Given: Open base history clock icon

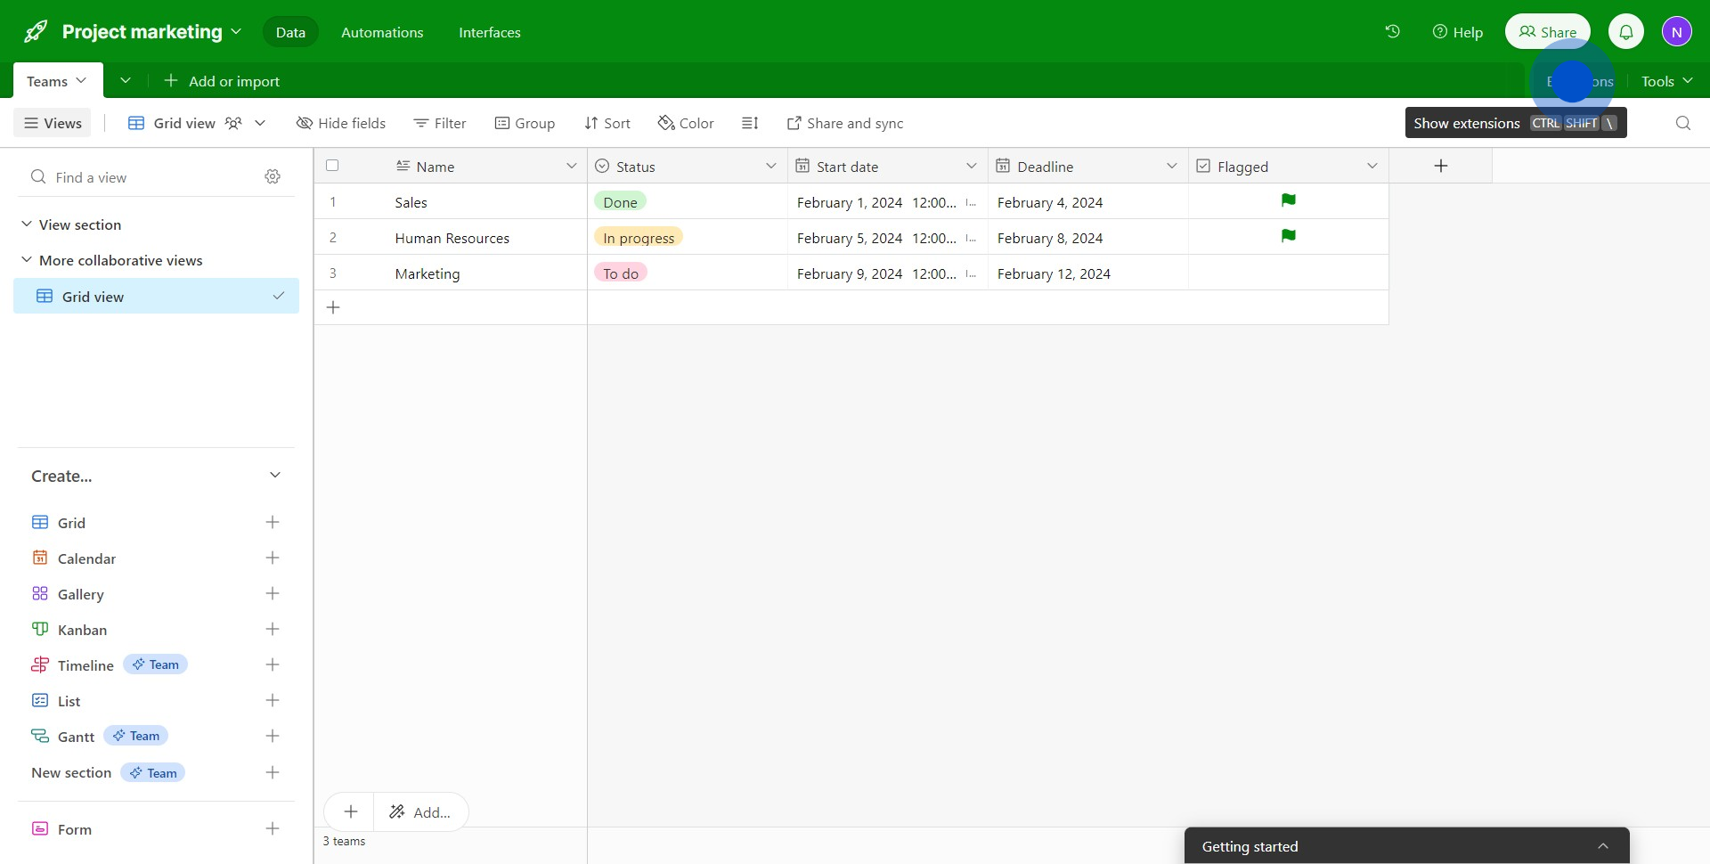Looking at the screenshot, I should 1392,32.
